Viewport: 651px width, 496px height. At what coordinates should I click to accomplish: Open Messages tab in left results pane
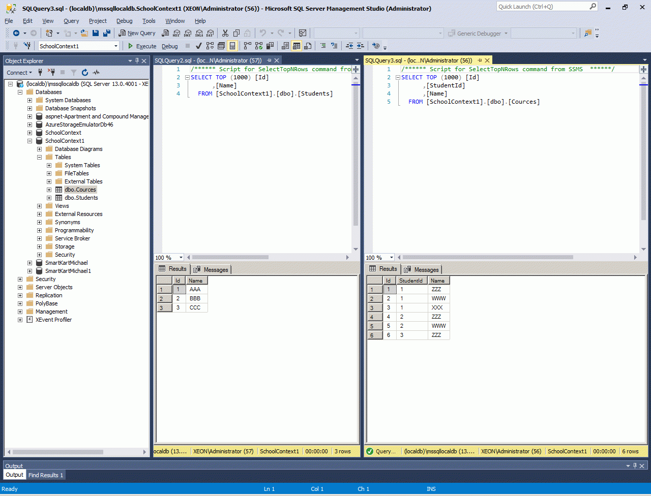[211, 269]
